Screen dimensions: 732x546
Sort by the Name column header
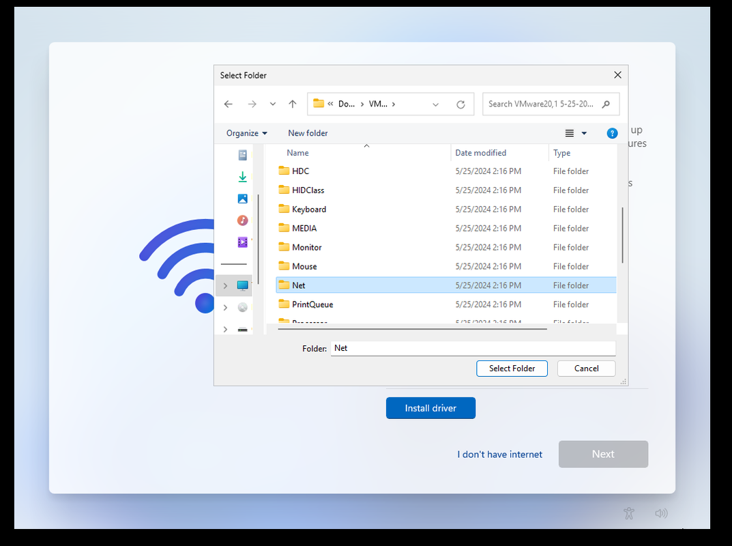[x=297, y=153]
